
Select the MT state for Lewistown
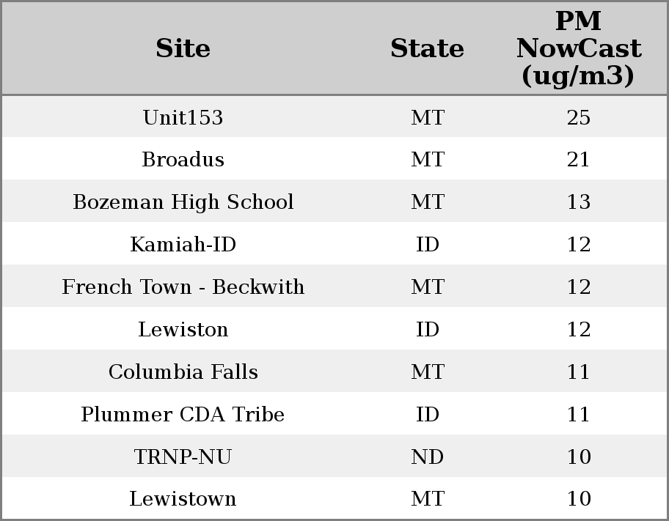point(427,499)
